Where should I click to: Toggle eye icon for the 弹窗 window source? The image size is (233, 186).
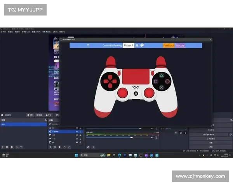pyautogui.click(x=77, y=135)
